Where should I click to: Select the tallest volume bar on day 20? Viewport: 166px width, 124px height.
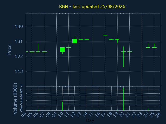coord(123,99)
